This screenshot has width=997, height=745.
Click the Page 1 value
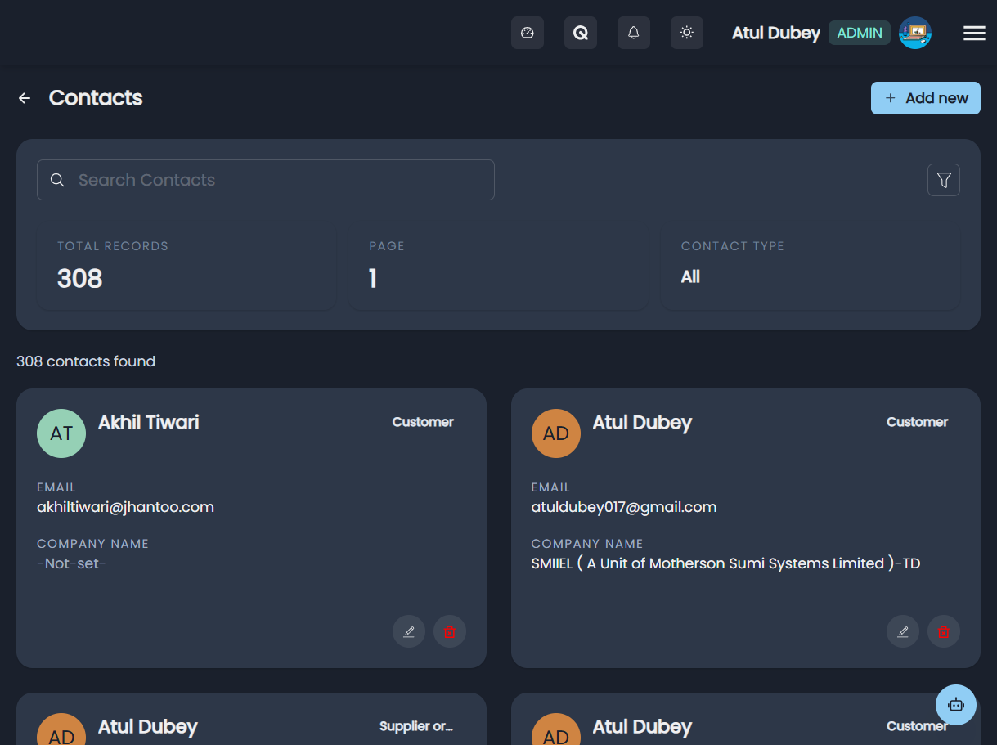point(373,279)
